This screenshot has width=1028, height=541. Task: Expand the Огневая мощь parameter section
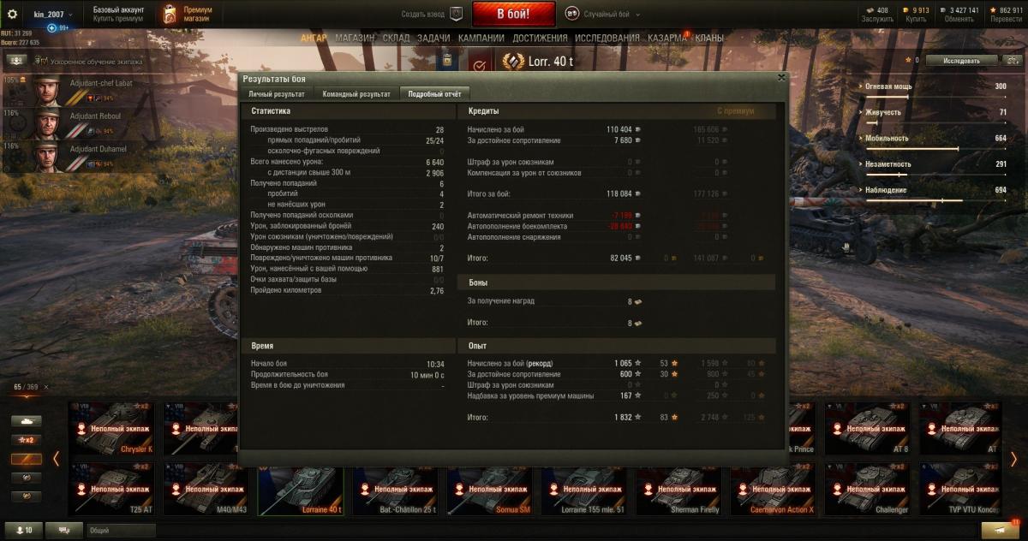point(935,86)
